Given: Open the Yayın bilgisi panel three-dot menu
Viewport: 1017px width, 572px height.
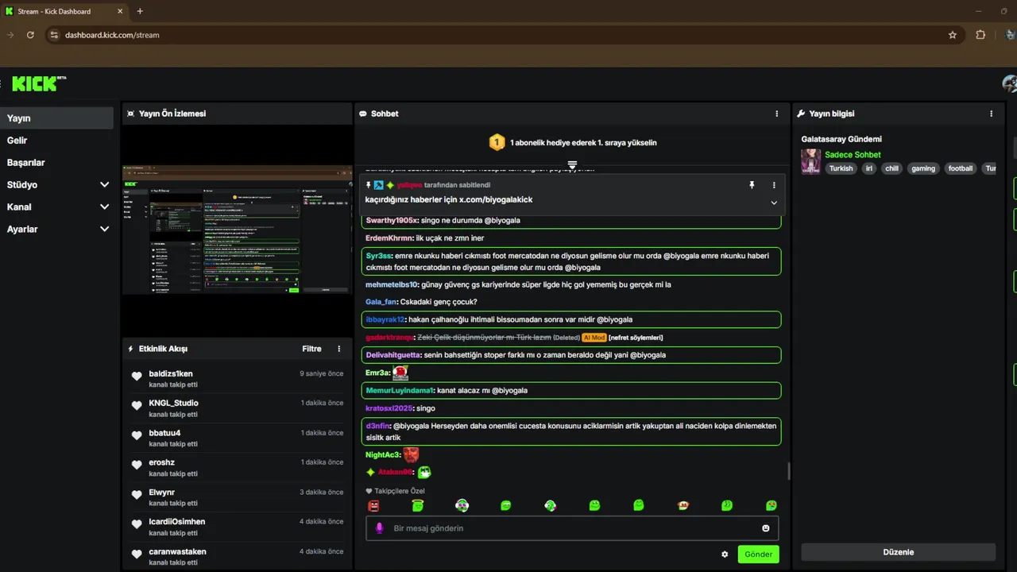Looking at the screenshot, I should (991, 114).
